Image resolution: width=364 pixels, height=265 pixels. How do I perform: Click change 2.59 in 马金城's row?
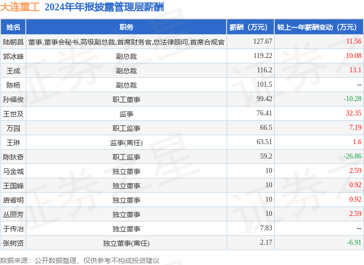(x=356, y=170)
